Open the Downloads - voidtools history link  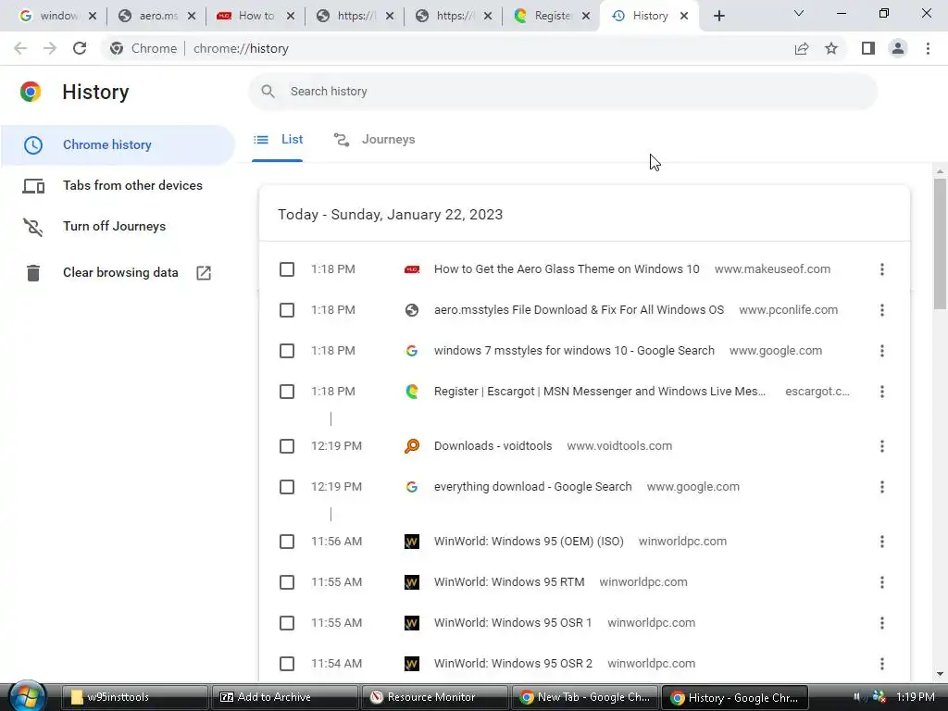[x=493, y=446]
